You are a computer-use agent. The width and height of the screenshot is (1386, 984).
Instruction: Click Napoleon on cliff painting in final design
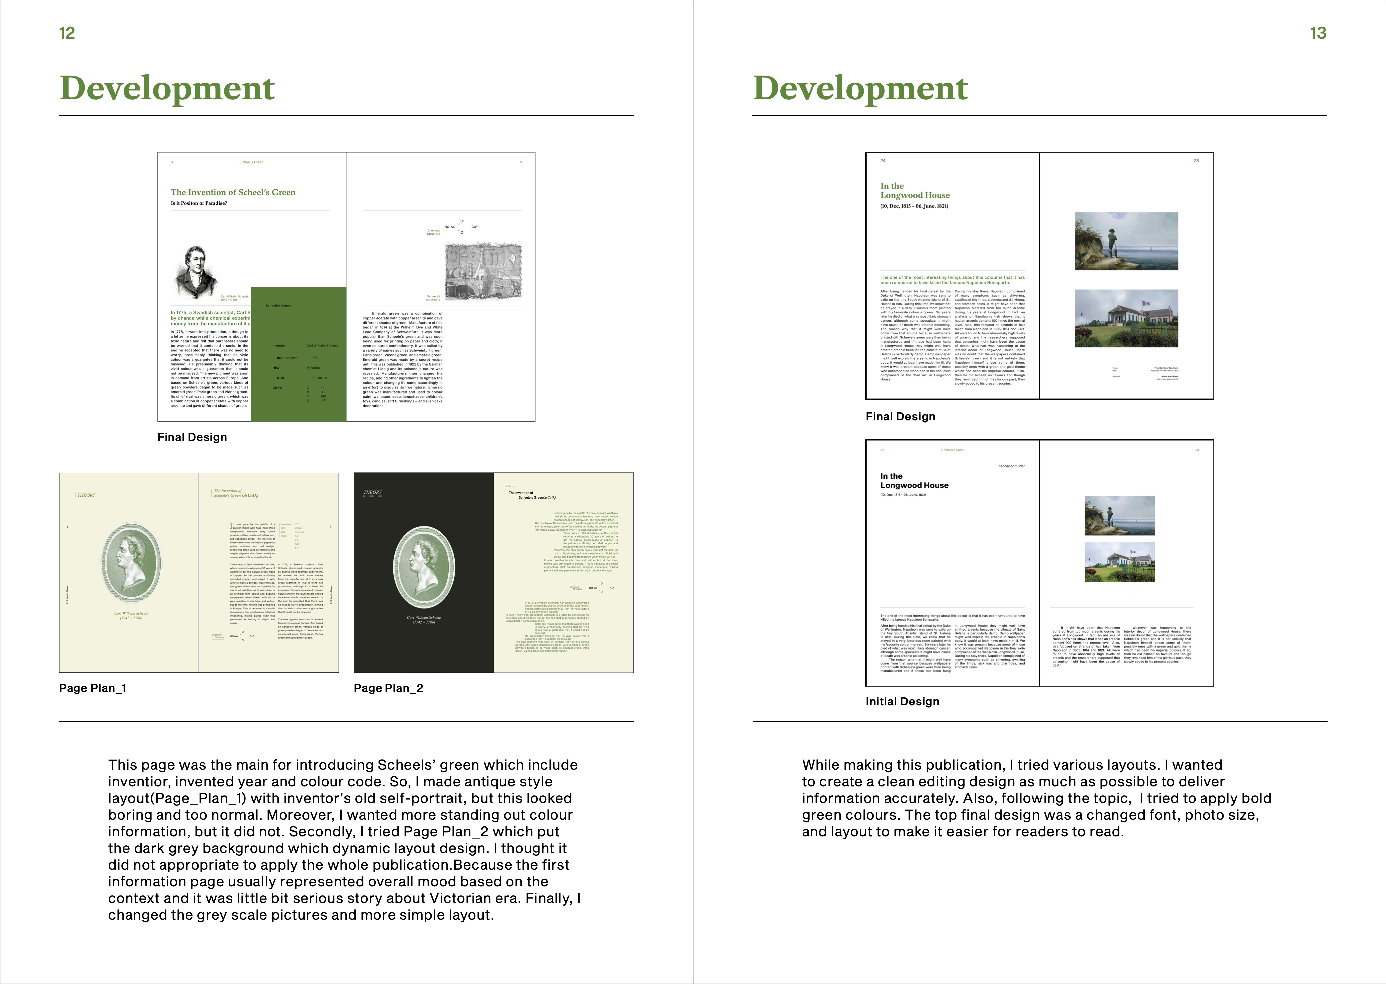pyautogui.click(x=1126, y=241)
